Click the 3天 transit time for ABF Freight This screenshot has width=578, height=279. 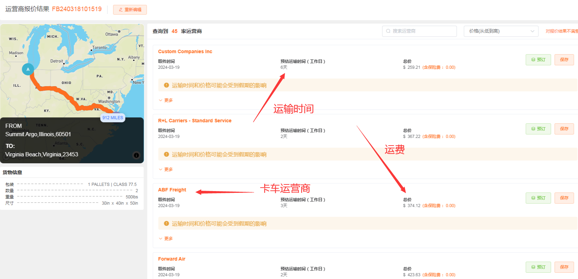[284, 206]
